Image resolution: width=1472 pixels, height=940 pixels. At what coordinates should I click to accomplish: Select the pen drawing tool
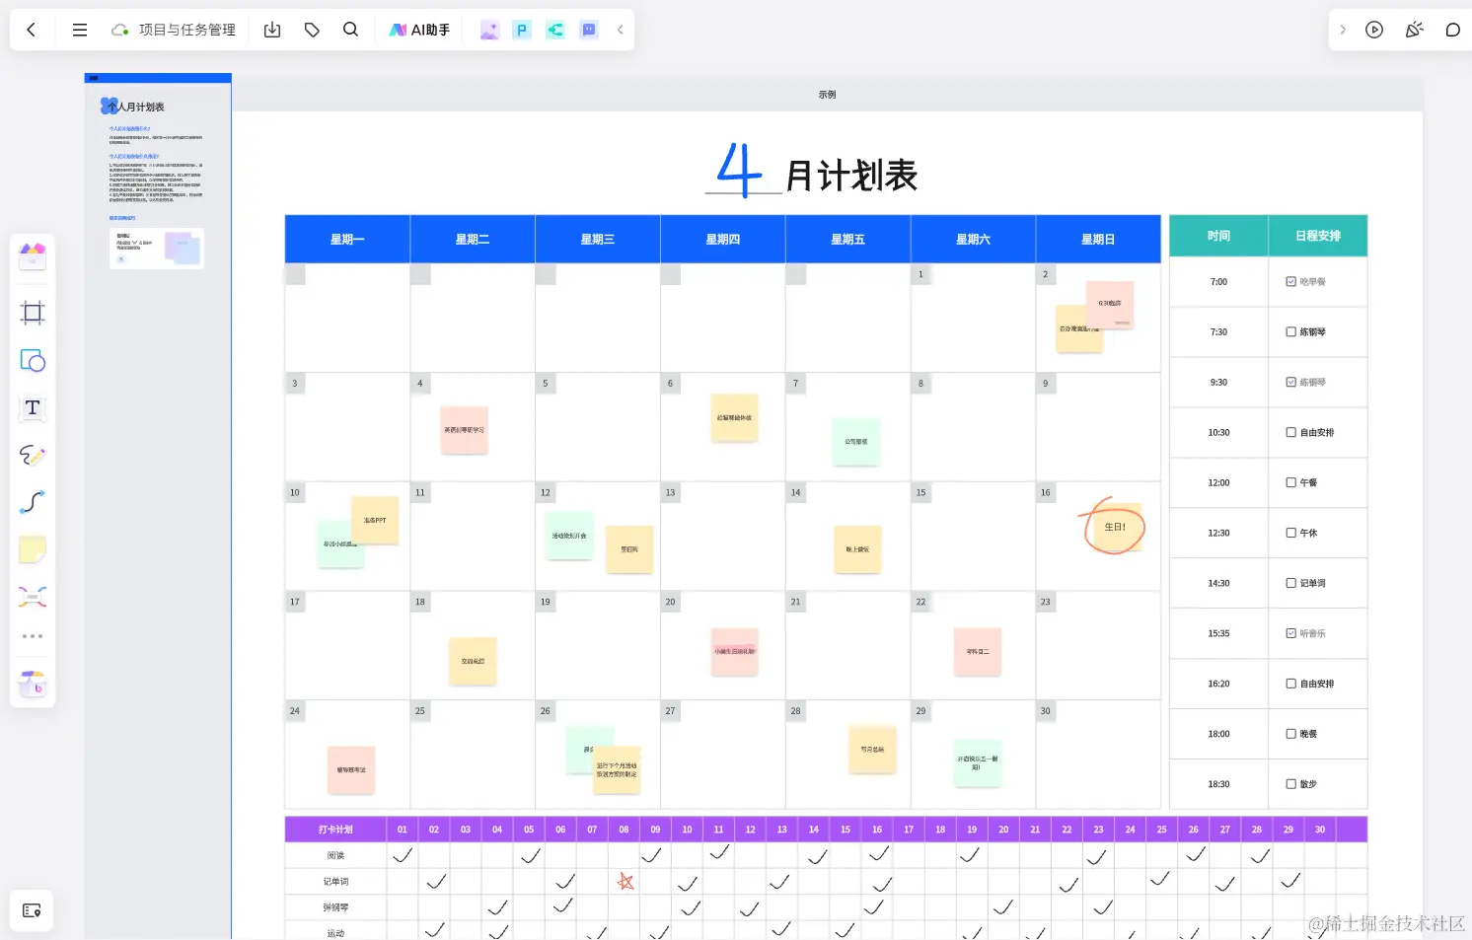point(33,455)
